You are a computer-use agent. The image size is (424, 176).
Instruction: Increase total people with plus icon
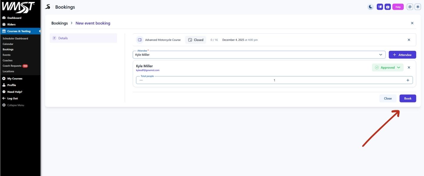tap(408, 80)
